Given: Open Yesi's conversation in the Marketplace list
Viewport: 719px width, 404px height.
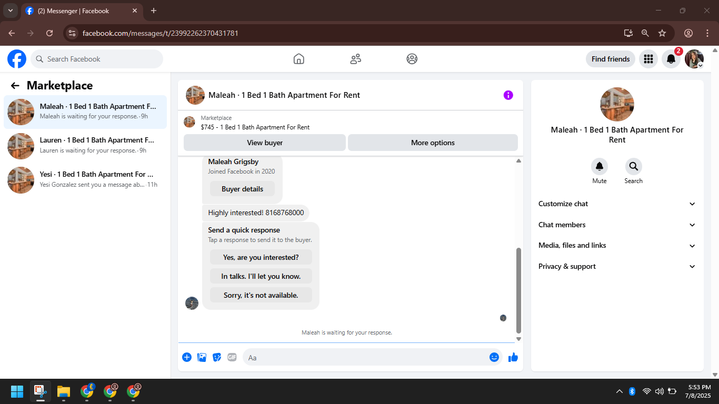Looking at the screenshot, I should click(x=85, y=180).
